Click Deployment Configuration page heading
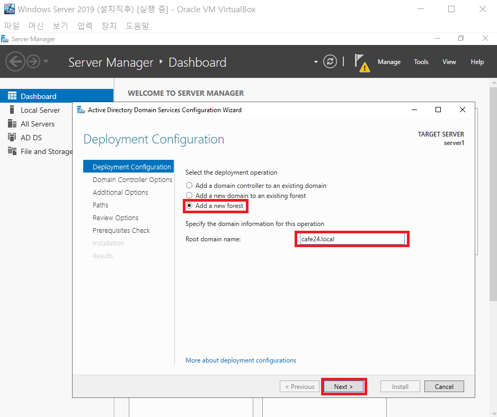Screen dimensions: 497x417 pyautogui.click(x=154, y=139)
